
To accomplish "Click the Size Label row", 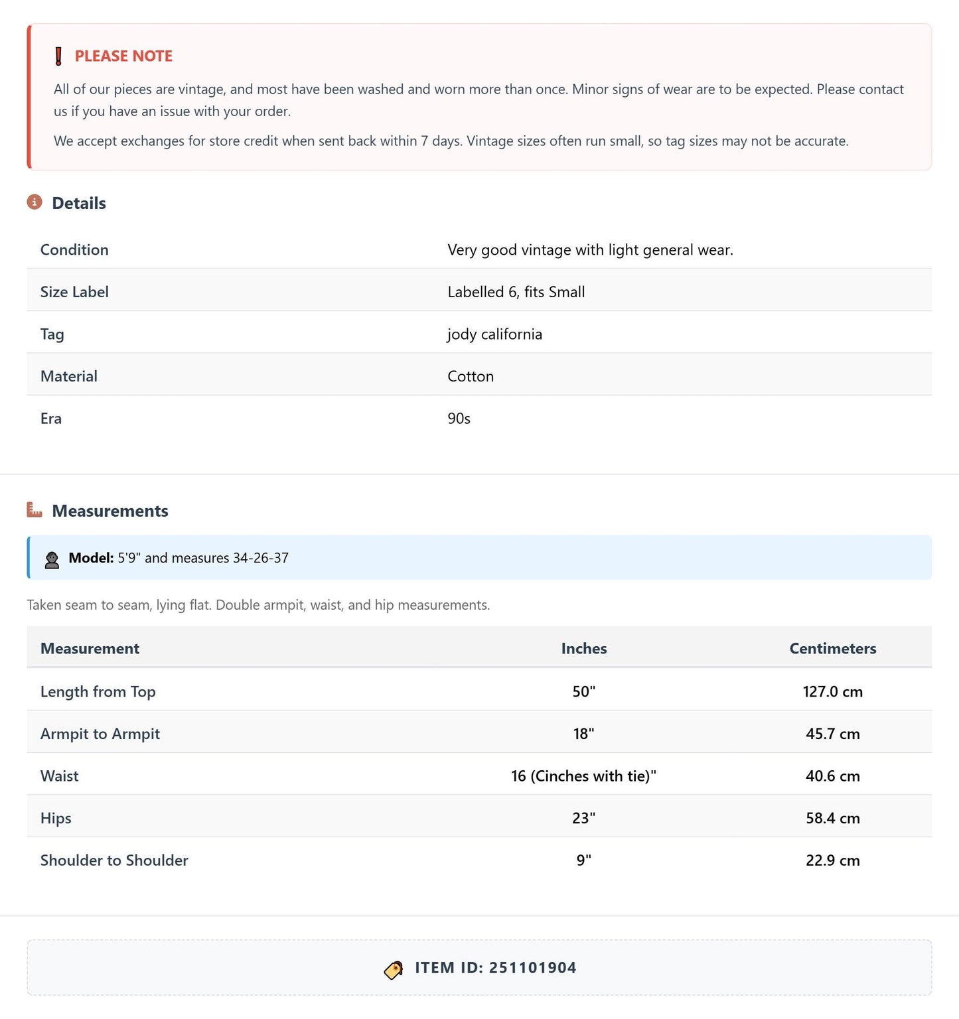I will coord(479,291).
